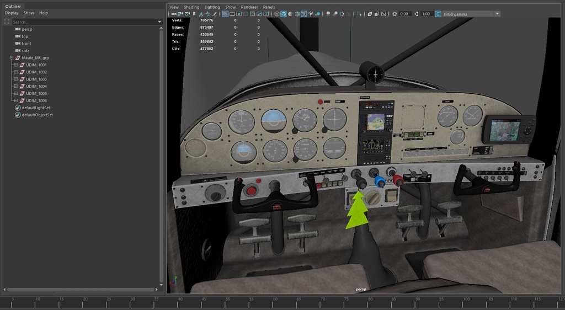
Task: Toggle the Film Gate icon
Action: [232, 14]
